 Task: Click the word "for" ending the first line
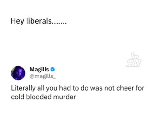click(140, 88)
